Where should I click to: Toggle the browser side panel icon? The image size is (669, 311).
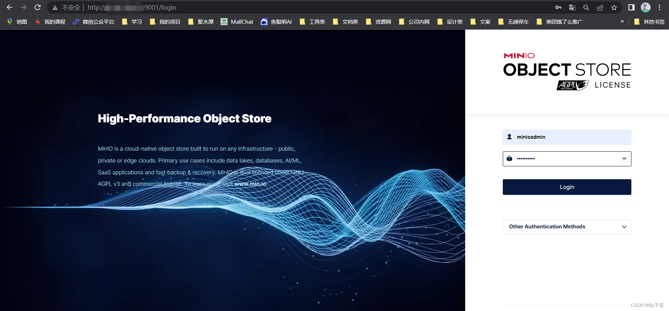pos(631,7)
